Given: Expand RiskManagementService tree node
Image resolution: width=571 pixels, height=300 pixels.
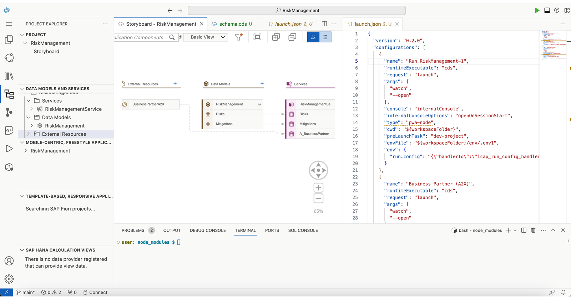Looking at the screenshot, I should click(31, 109).
